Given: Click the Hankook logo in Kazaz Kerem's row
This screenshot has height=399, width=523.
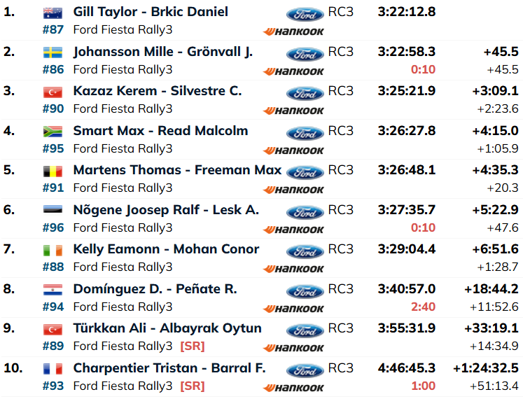Looking at the screenshot, I should (293, 111).
